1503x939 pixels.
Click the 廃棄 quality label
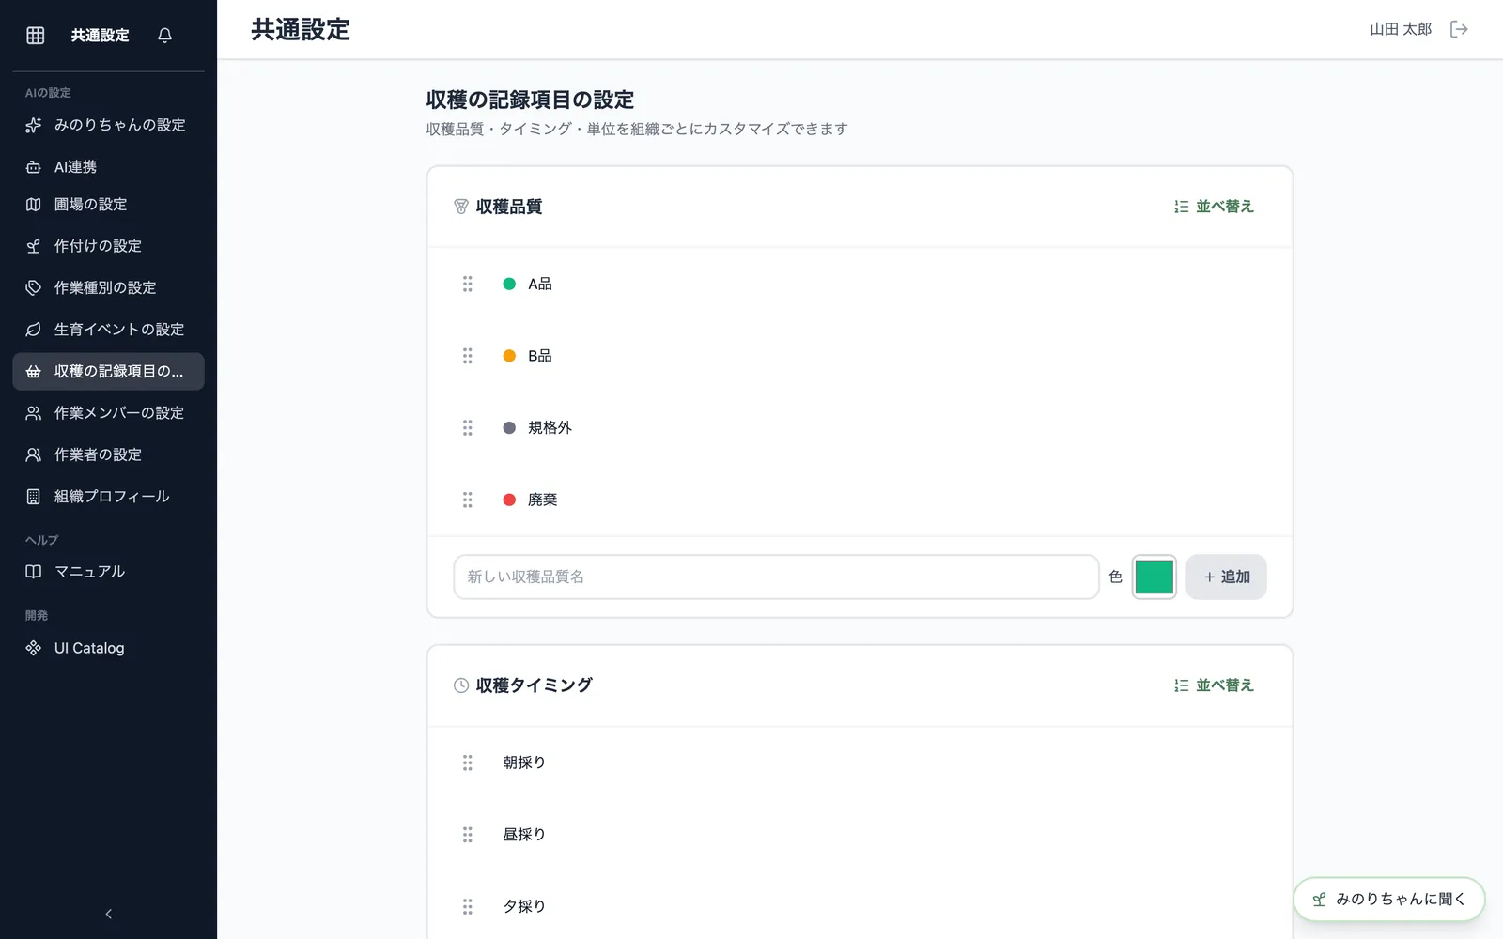[543, 500]
